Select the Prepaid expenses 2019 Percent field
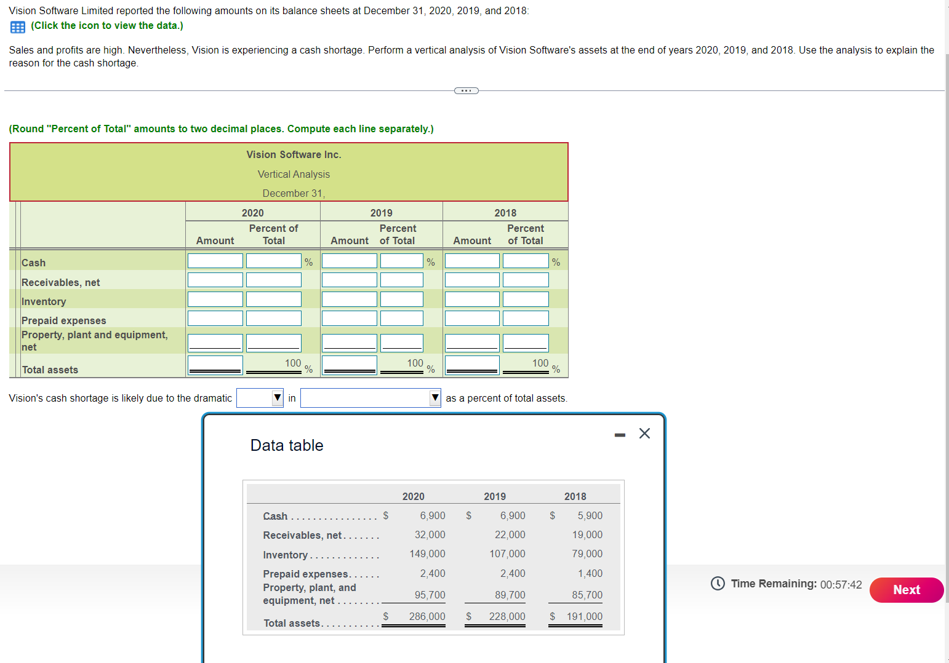 tap(402, 318)
